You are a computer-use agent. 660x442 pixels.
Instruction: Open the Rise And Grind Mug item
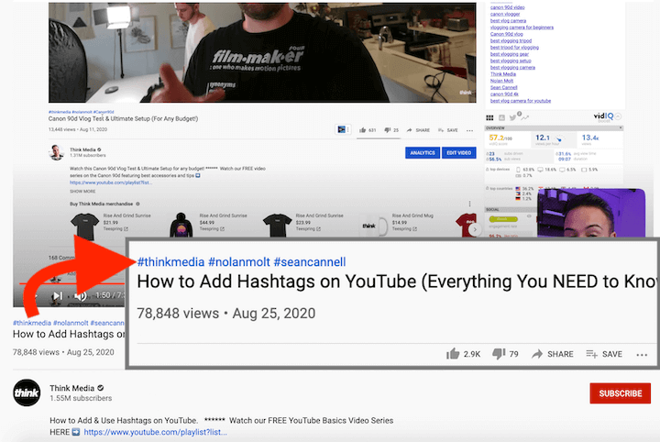tap(397, 223)
